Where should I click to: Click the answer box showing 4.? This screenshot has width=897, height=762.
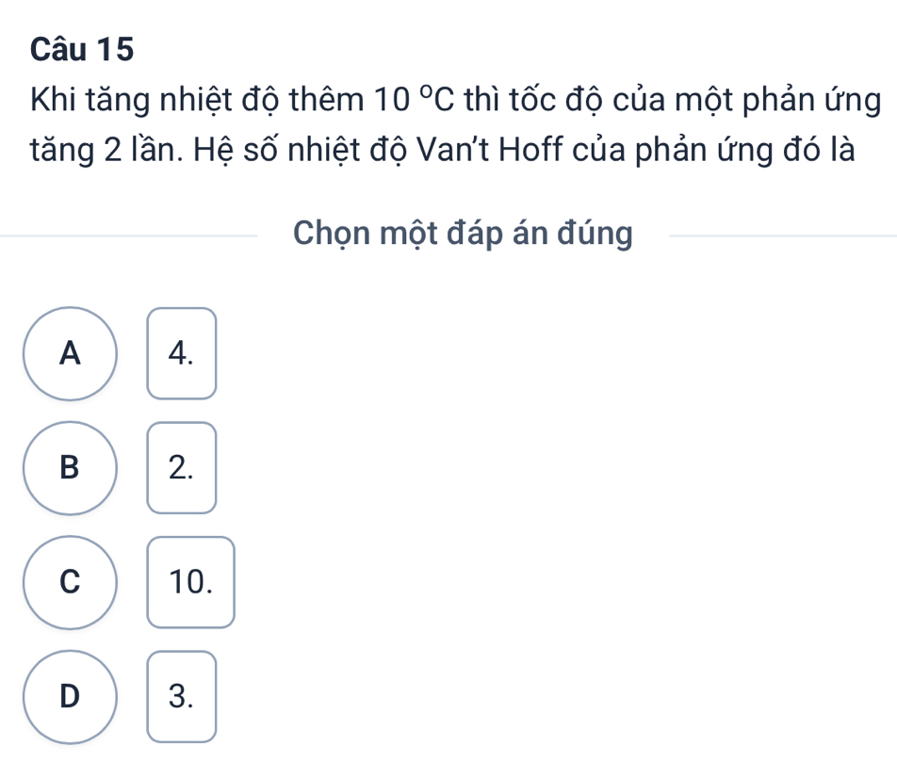pos(182,353)
